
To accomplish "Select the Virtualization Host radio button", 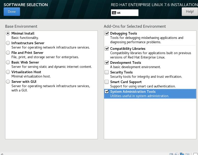I will click(x=8, y=72).
